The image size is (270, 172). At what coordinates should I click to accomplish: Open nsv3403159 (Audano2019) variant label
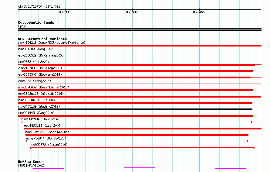tap(39, 106)
